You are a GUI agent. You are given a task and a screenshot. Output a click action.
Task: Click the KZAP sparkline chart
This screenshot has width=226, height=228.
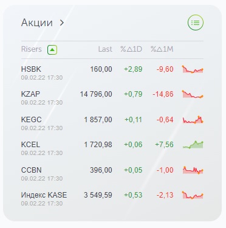193,94
